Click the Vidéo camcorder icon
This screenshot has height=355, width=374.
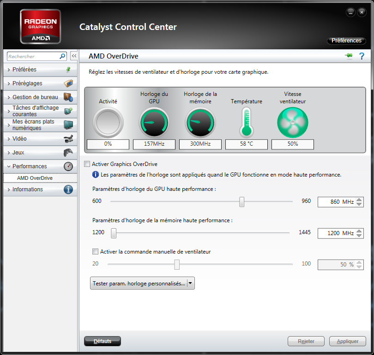tap(68, 139)
